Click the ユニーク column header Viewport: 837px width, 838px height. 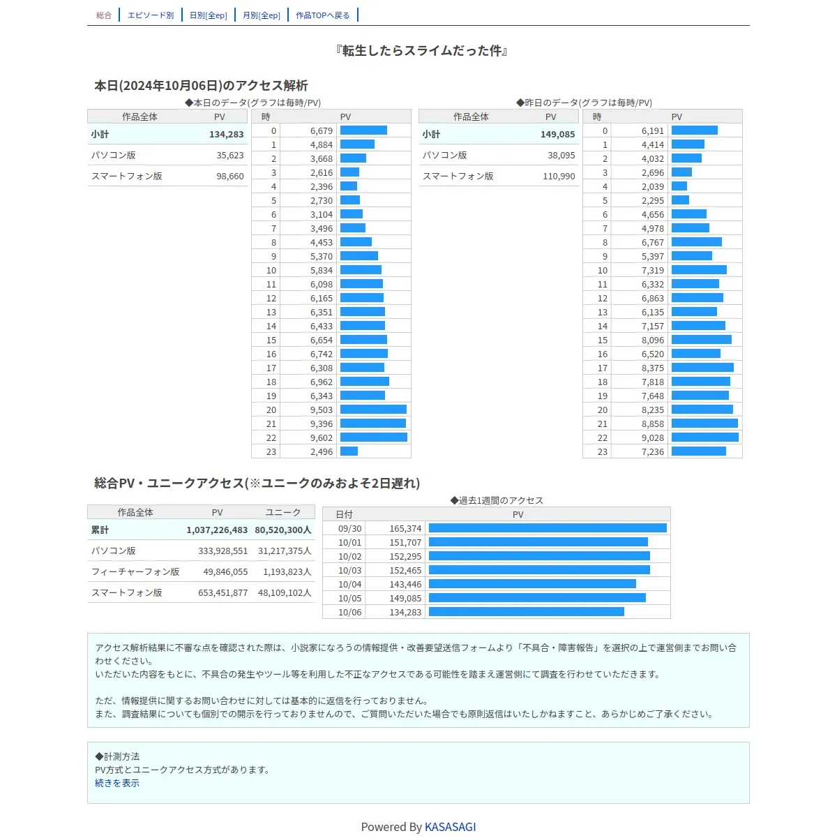pyautogui.click(x=283, y=512)
